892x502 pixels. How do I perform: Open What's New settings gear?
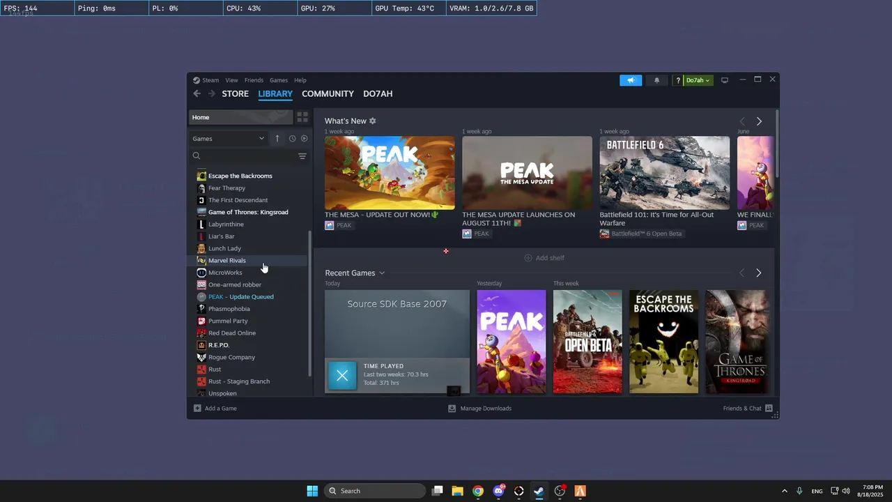tap(373, 121)
